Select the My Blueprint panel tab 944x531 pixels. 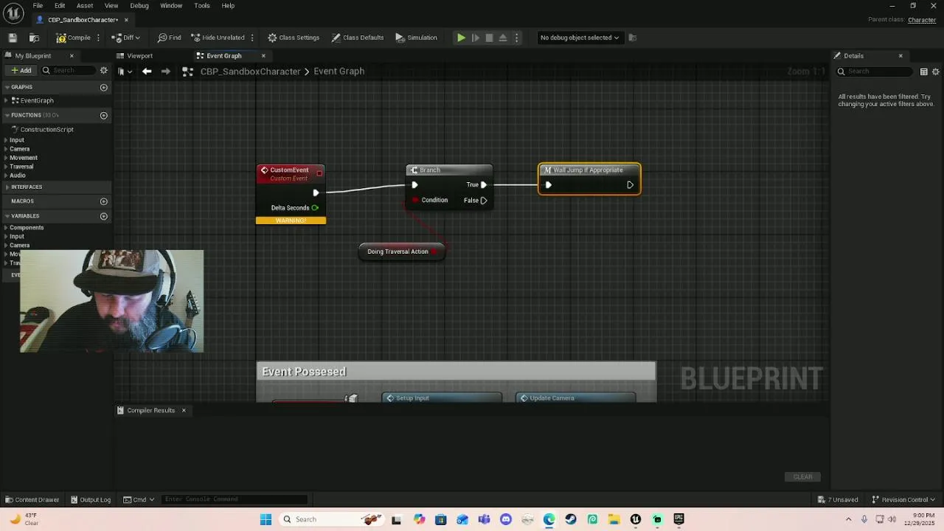tap(33, 55)
